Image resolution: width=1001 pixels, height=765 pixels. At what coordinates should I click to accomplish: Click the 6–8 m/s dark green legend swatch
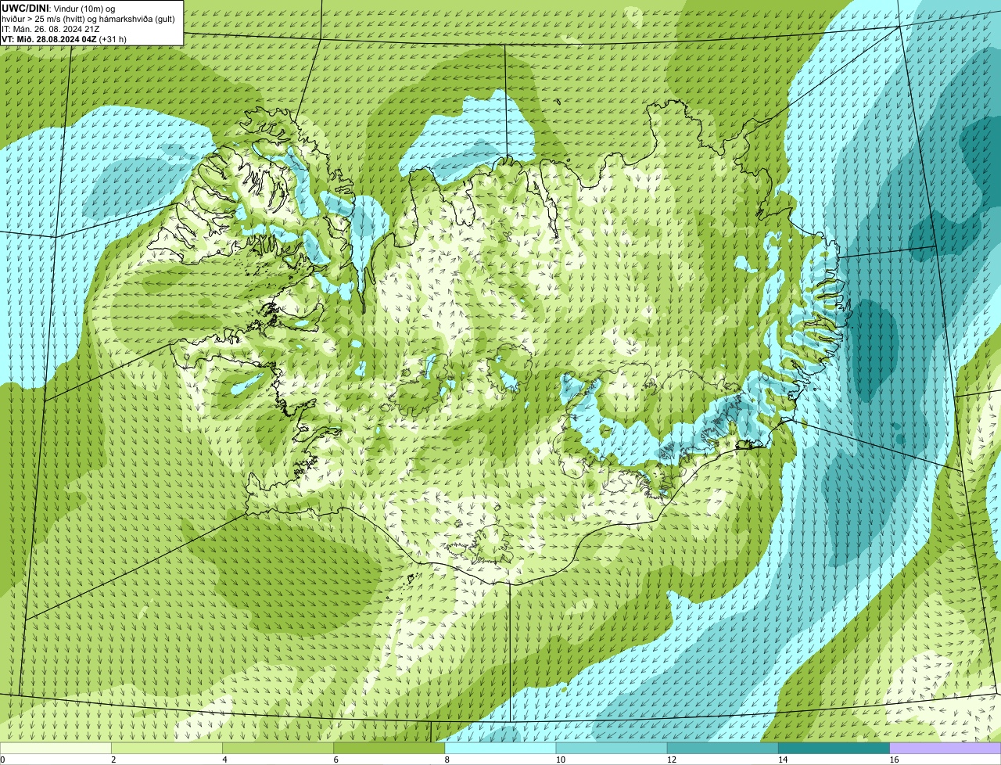pos(389,748)
